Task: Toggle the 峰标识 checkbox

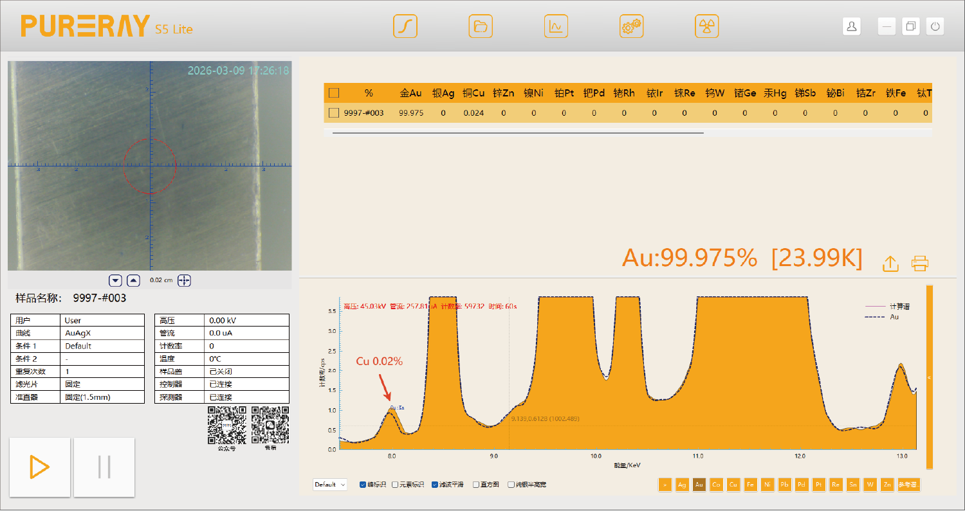Action: (x=363, y=485)
